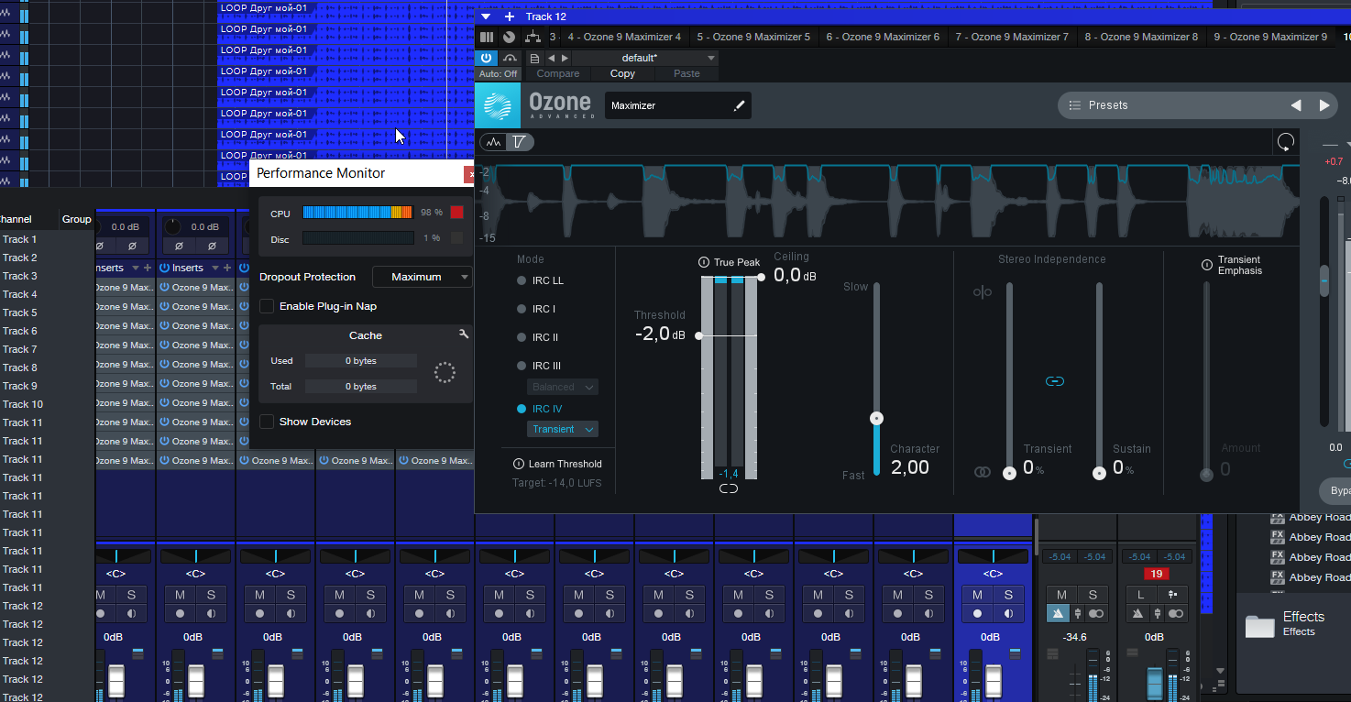The image size is (1351, 702).
Task: Click the Ceiling value 0,0 dB field
Action: pyautogui.click(x=795, y=275)
